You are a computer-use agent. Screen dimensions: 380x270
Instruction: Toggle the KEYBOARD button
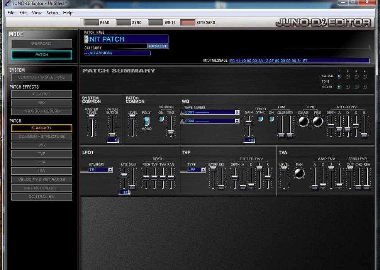[188, 22]
